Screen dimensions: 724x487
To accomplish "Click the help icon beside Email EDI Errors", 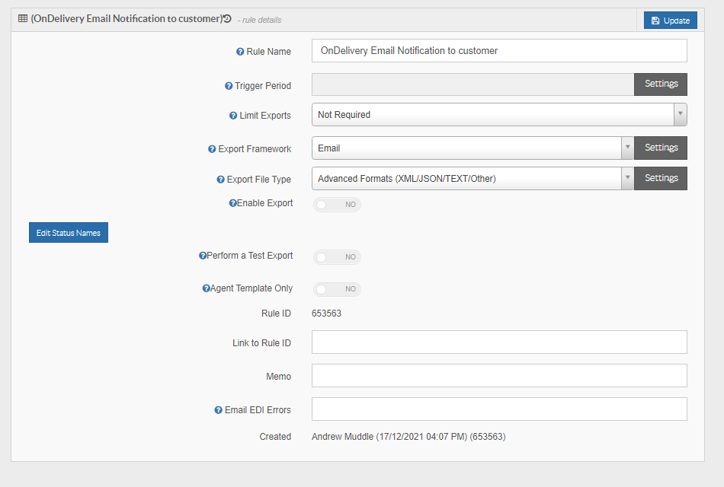I will (x=219, y=410).
